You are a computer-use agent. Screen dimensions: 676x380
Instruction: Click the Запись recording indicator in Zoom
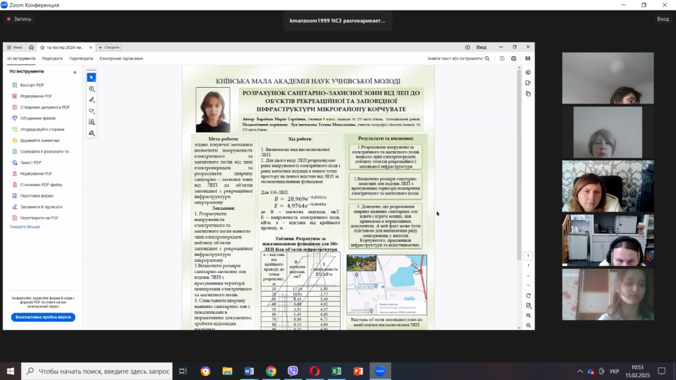click(x=19, y=19)
